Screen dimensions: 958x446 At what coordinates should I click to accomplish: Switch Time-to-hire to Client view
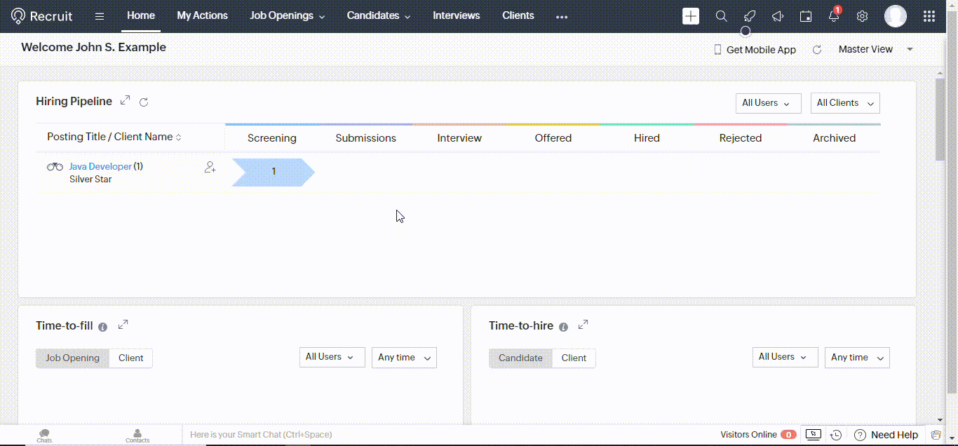tap(574, 358)
